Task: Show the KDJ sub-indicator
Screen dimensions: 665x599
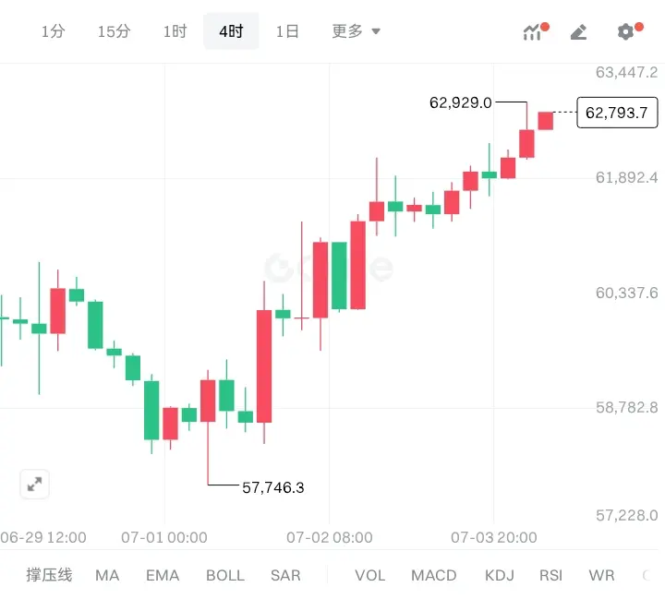Action: pos(499,575)
